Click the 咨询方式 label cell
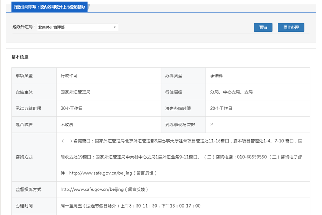 coord(34,157)
